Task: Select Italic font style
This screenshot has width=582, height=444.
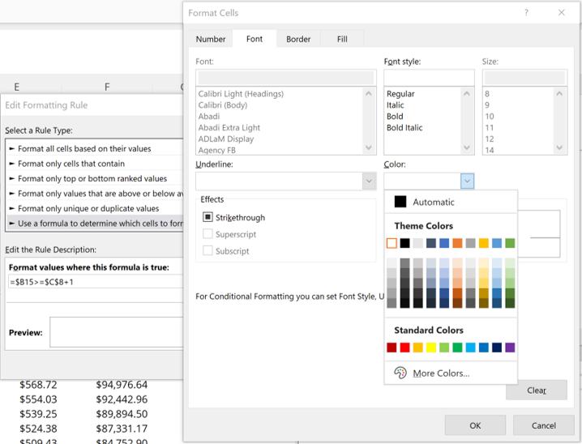Action: coord(395,105)
